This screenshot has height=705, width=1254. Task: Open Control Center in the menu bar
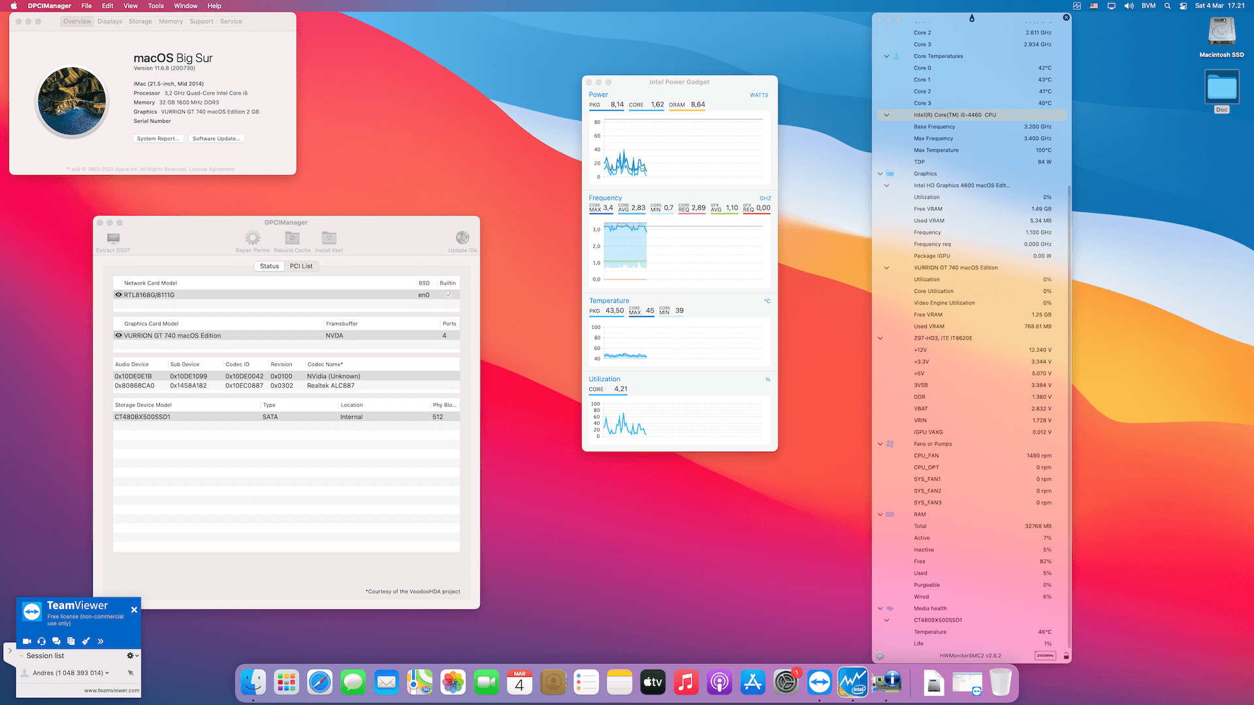pos(1183,6)
